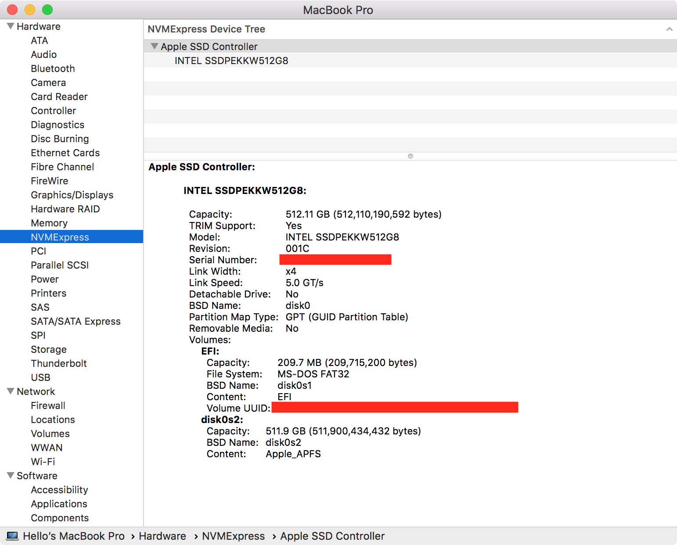Screen dimensions: 677x545
Task: Select Applications under Software
Action: (59, 504)
